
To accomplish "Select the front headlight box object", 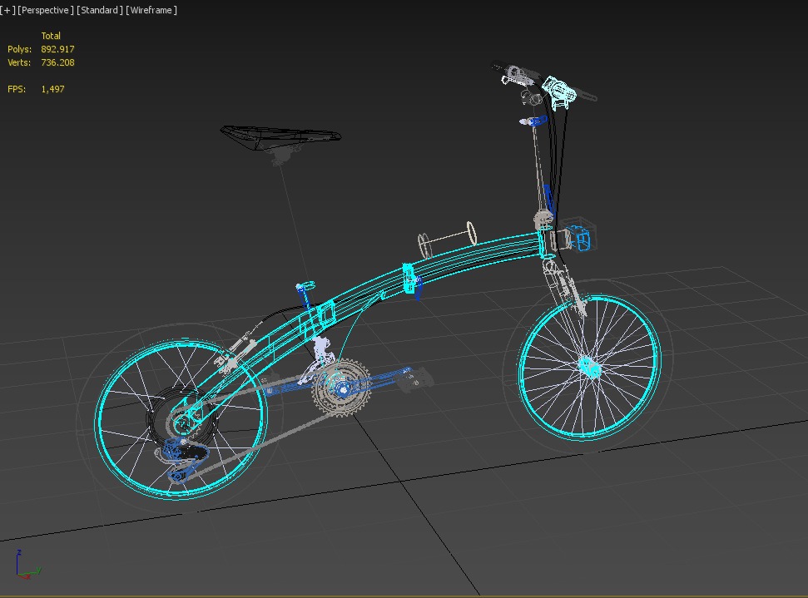I will point(578,236).
